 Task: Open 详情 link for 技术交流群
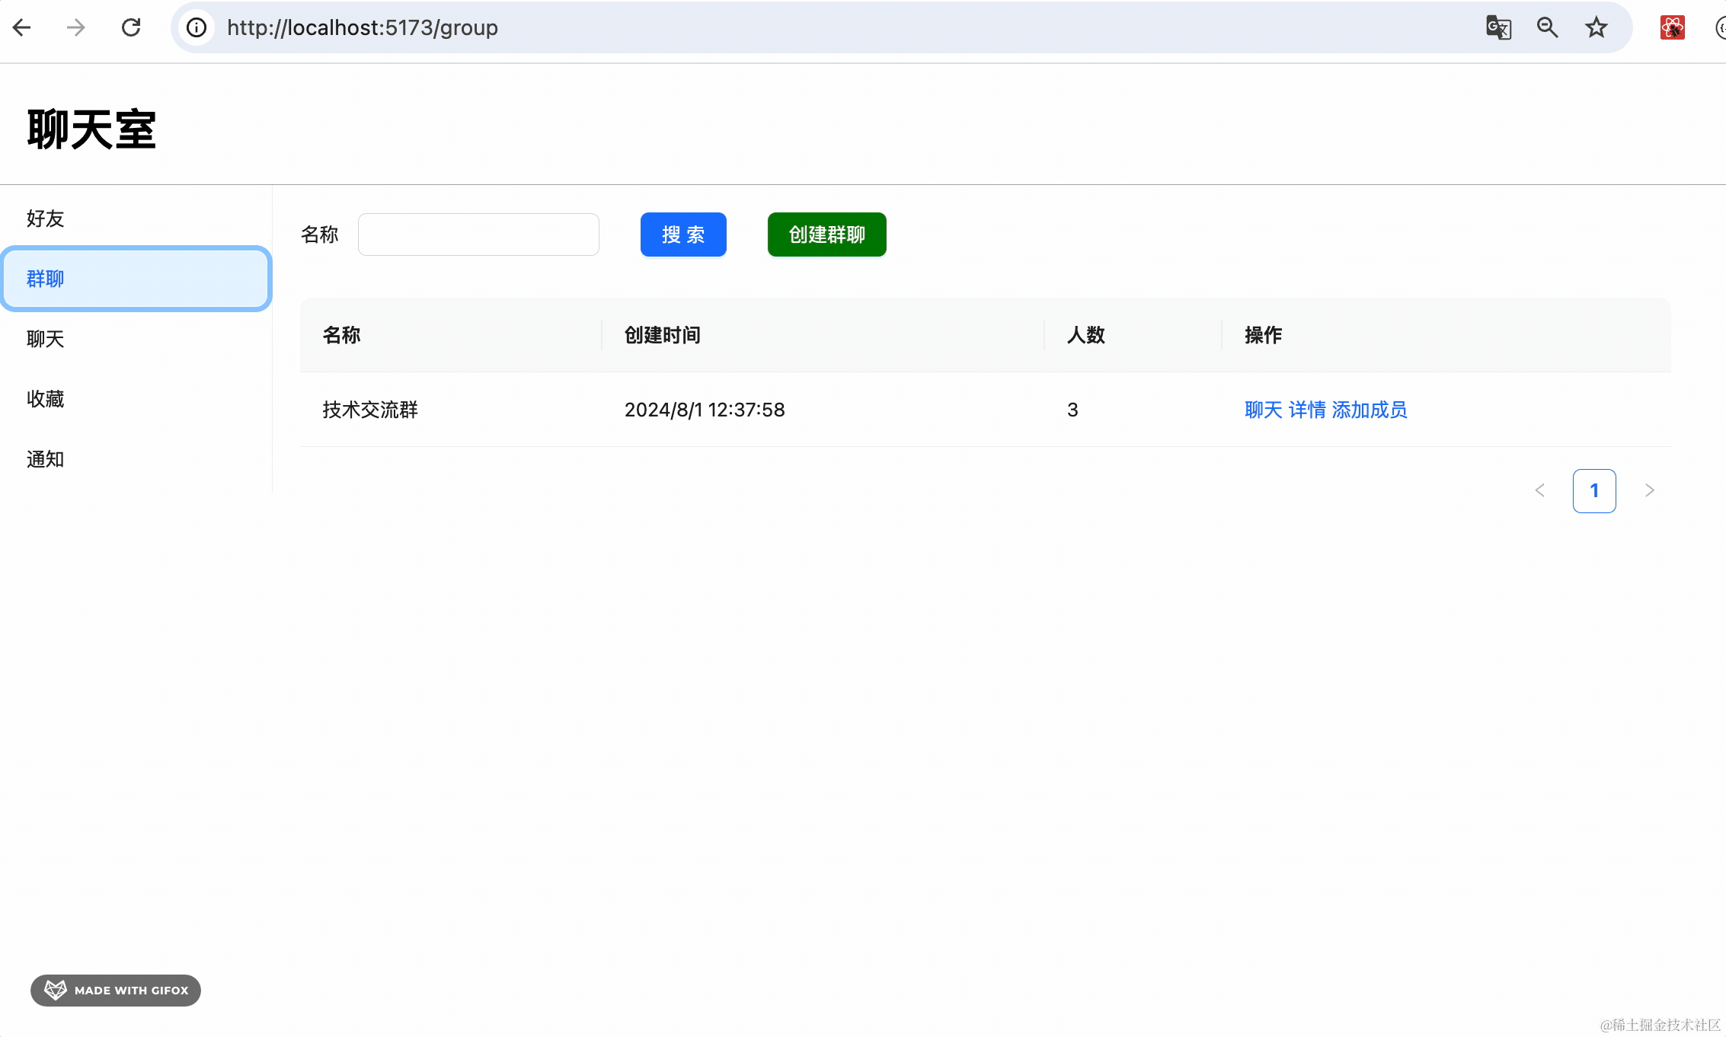pyautogui.click(x=1307, y=410)
